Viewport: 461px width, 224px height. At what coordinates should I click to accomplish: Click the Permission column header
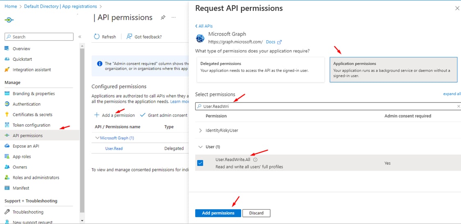(x=216, y=116)
